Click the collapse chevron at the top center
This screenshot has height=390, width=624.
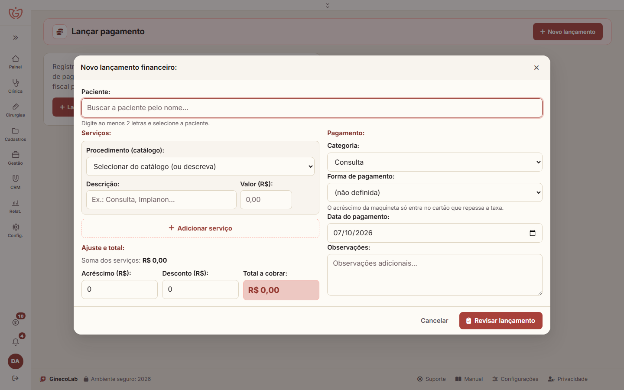[328, 5]
